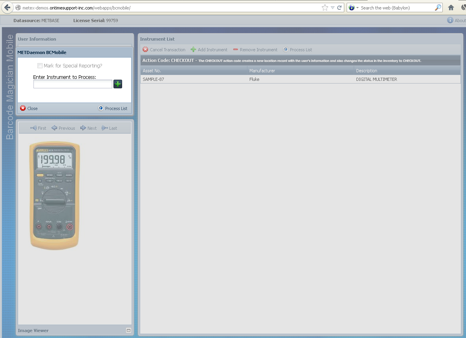Click the Remove Instrument red minus icon
The height and width of the screenshot is (338, 466).
pos(236,50)
